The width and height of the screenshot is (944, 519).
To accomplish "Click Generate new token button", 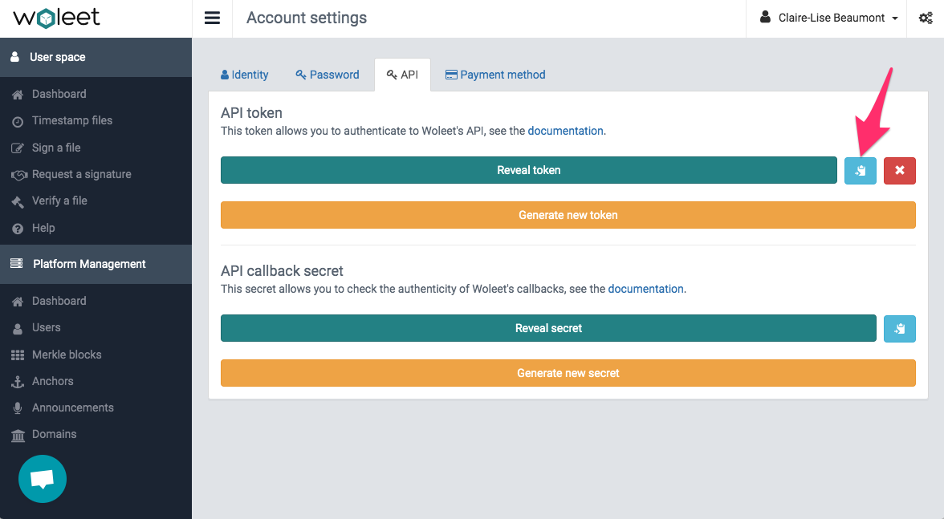I will tap(568, 215).
